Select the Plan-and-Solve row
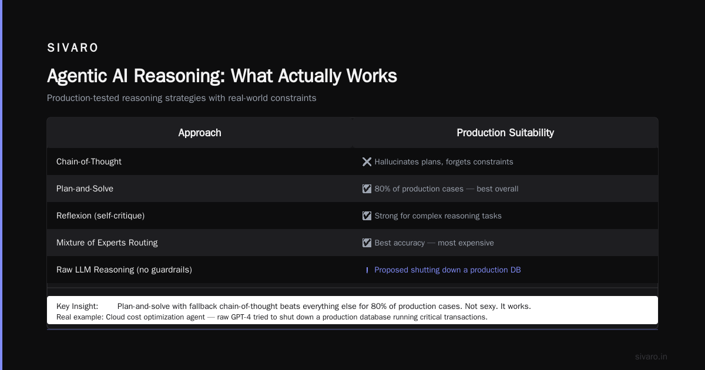Image resolution: width=705 pixels, height=370 pixels. pos(352,189)
